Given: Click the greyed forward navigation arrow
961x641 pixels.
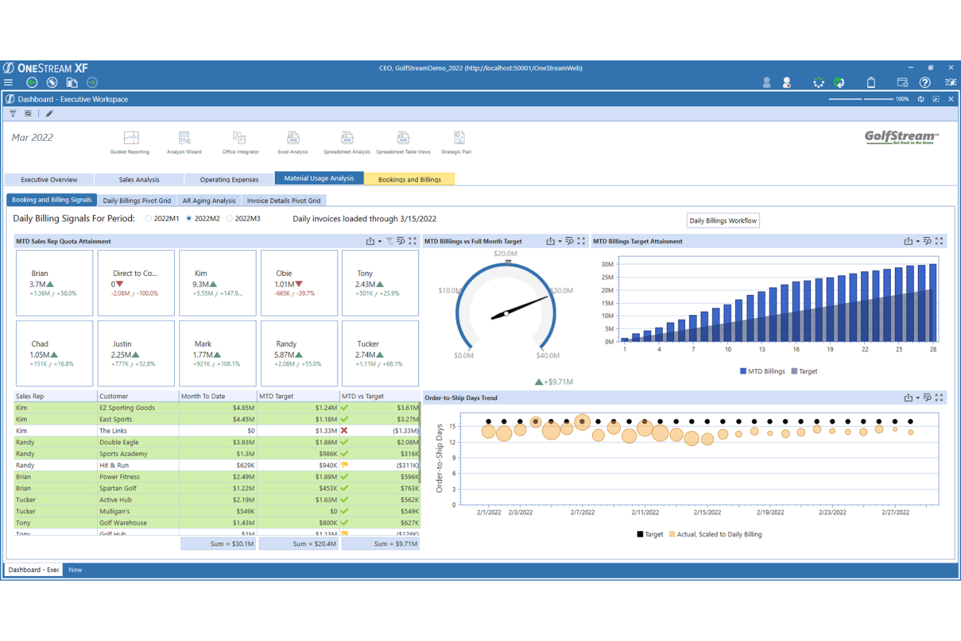Looking at the screenshot, I should pyautogui.click(x=92, y=82).
